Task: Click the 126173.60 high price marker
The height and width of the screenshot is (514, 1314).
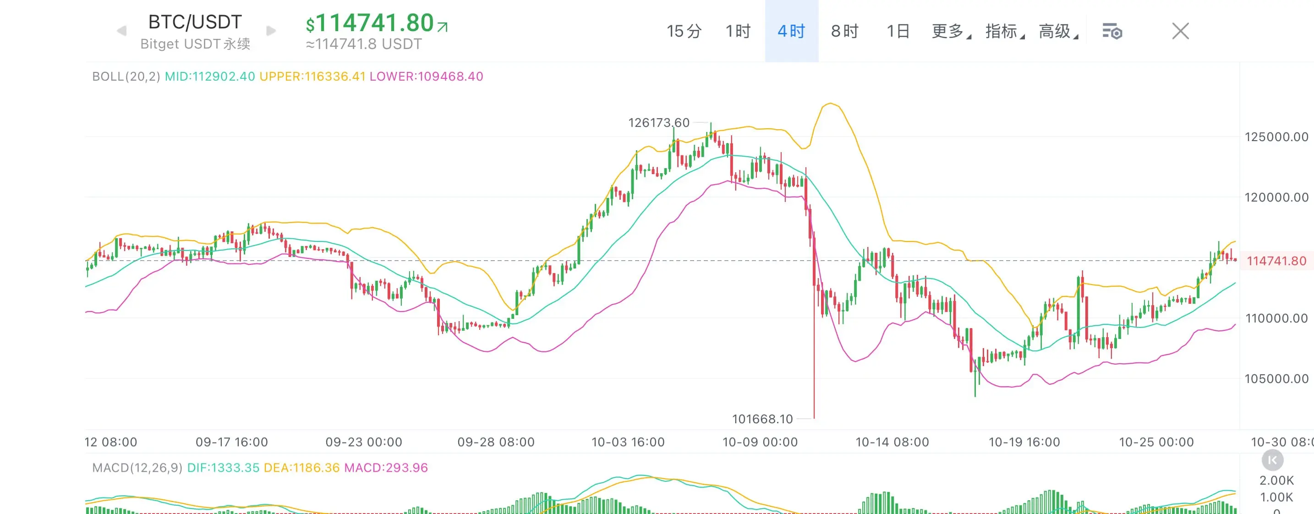Action: [658, 123]
